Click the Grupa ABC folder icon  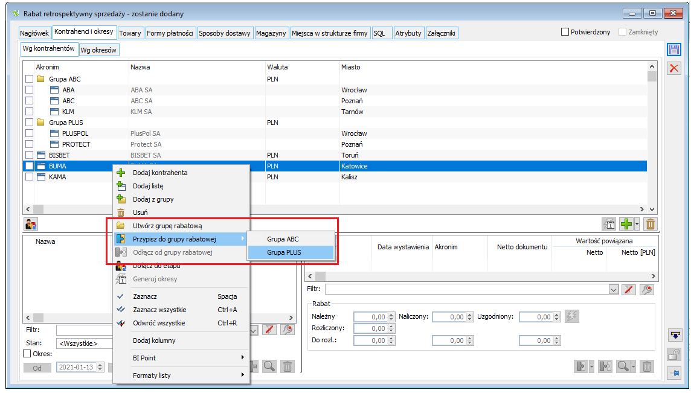pyautogui.click(x=40, y=79)
